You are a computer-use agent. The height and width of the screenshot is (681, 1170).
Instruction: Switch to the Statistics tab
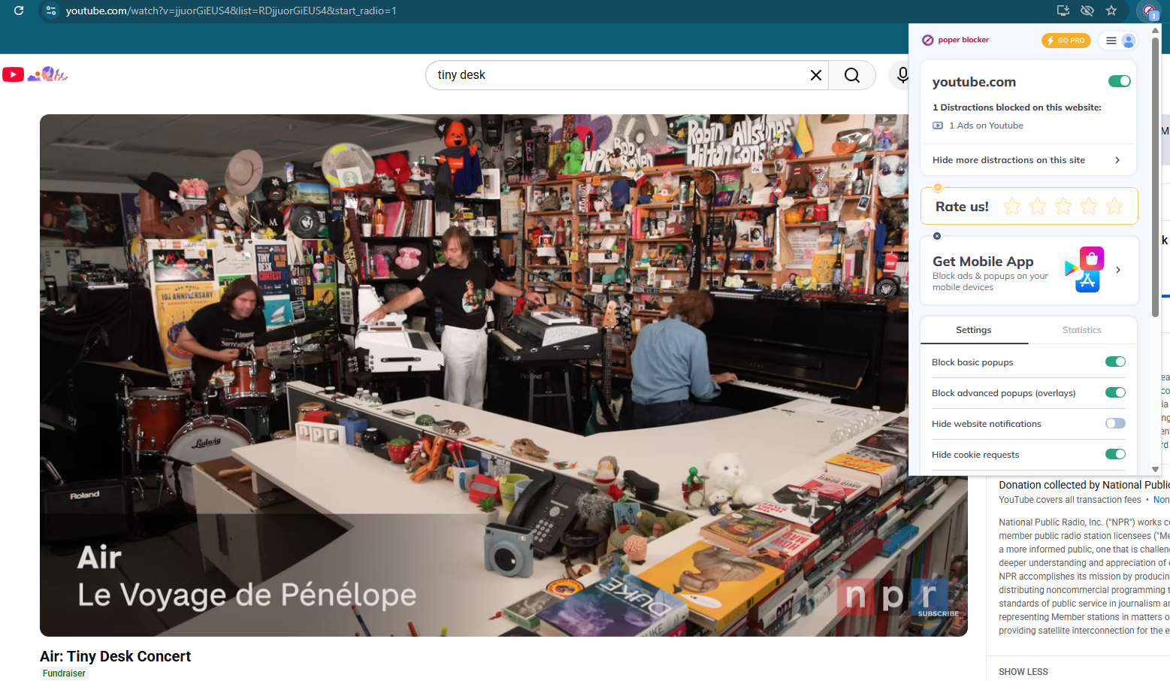pos(1081,329)
